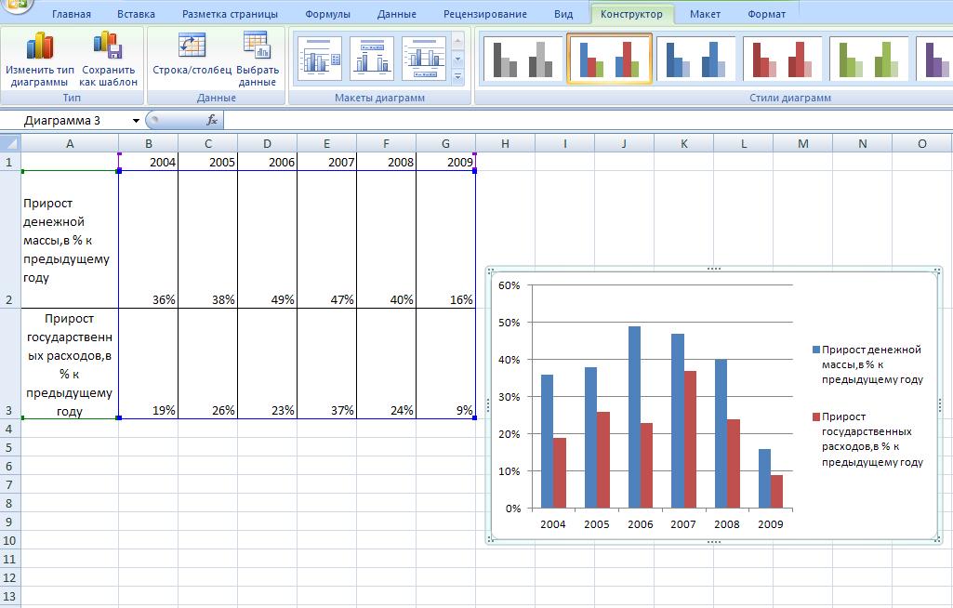Image resolution: width=953 pixels, height=608 pixels.
Task: Click the red 2004 bar in chart
Action: pyautogui.click(x=560, y=472)
